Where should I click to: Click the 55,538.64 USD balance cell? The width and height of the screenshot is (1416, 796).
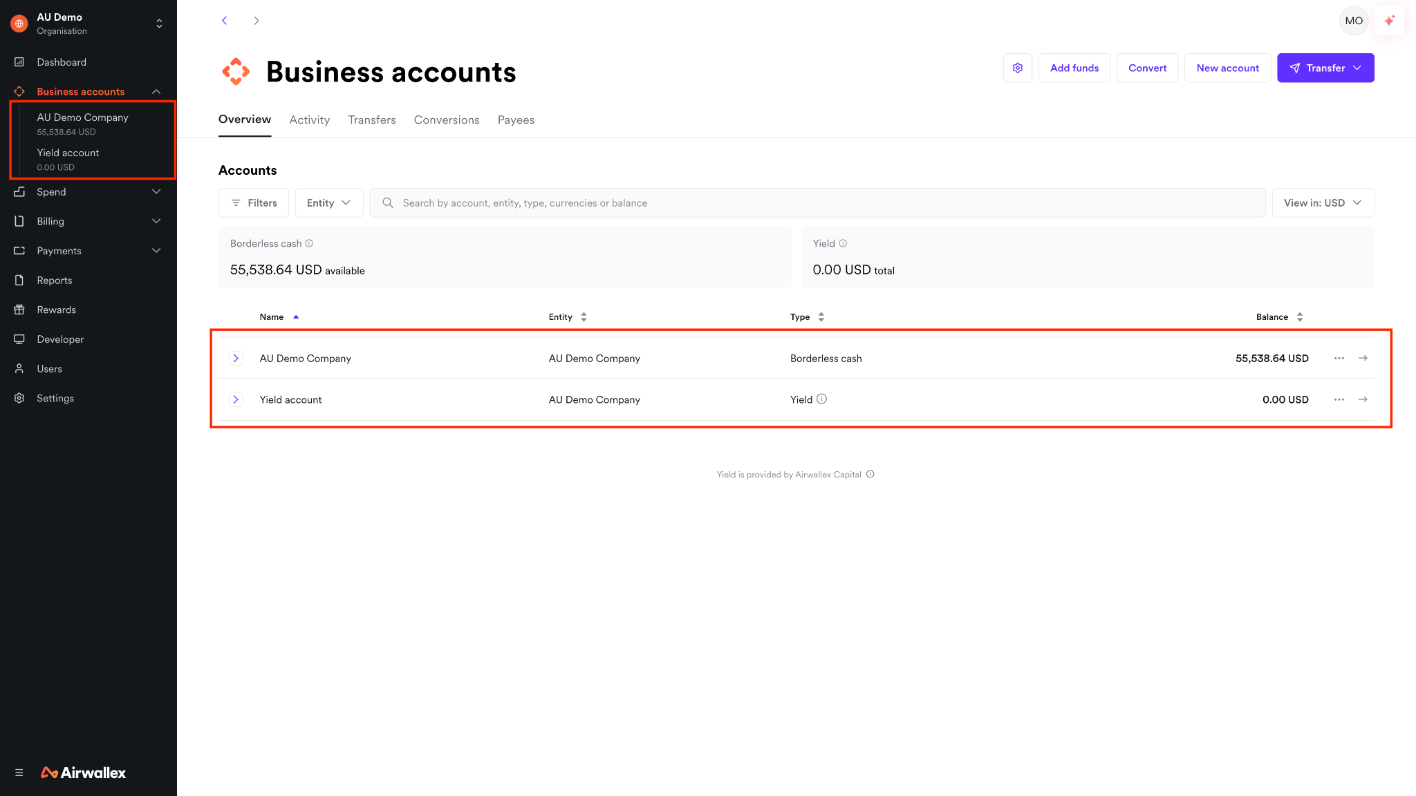[1272, 359]
